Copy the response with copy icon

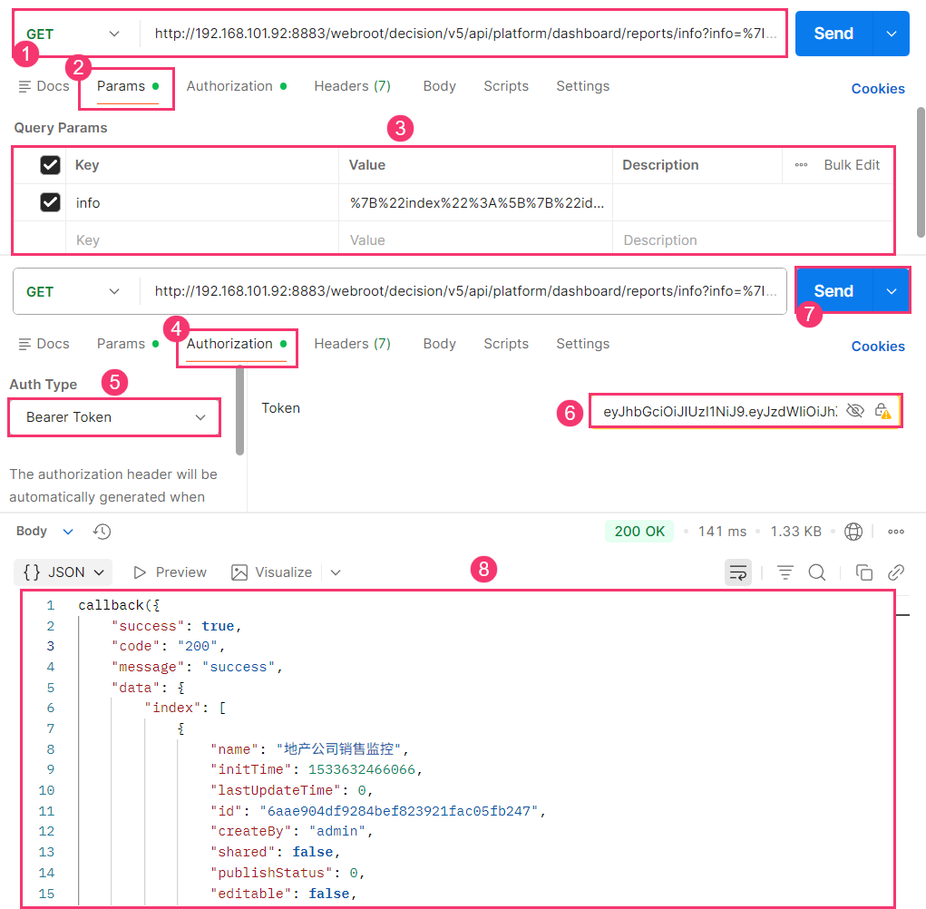864,572
